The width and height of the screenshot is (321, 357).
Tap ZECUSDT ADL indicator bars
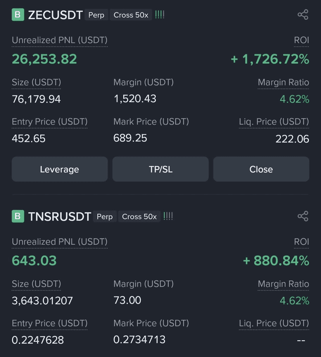[159, 15]
